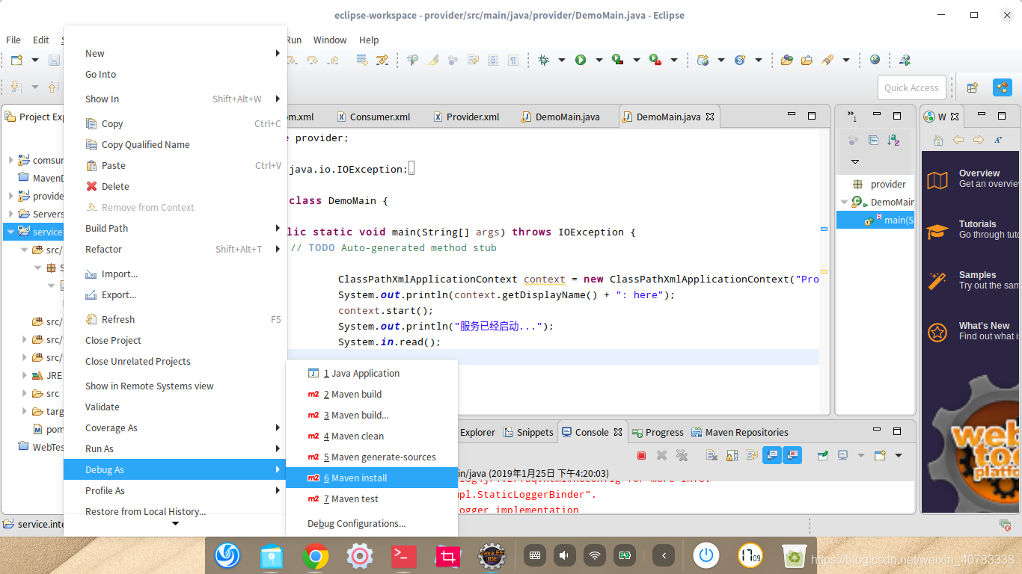Click the Run external tools icon
Viewport: 1022px width, 574px height.
pos(655,60)
